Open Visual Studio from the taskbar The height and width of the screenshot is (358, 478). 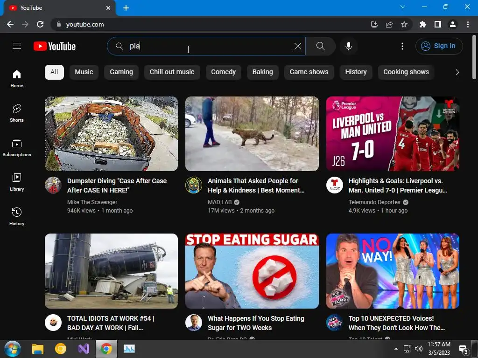tap(83, 349)
